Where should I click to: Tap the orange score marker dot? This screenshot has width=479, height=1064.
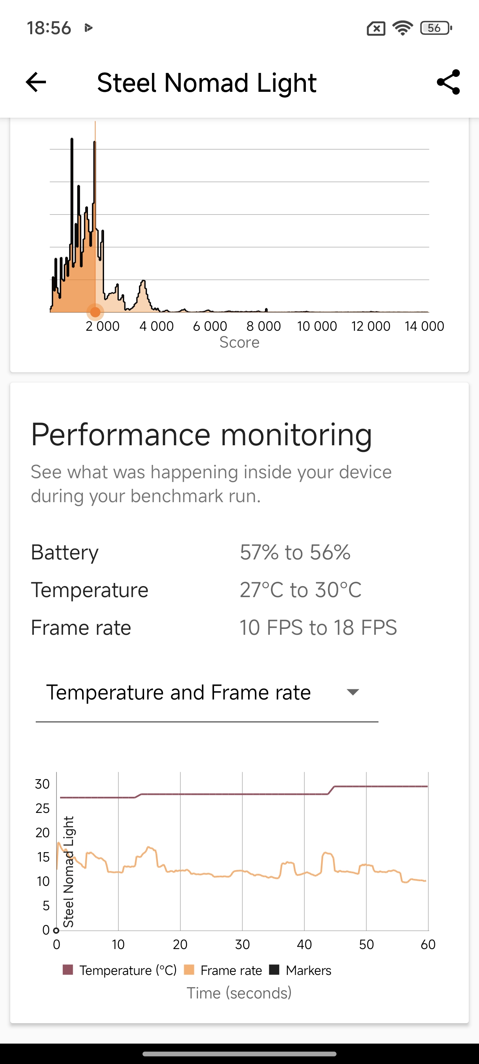(95, 312)
